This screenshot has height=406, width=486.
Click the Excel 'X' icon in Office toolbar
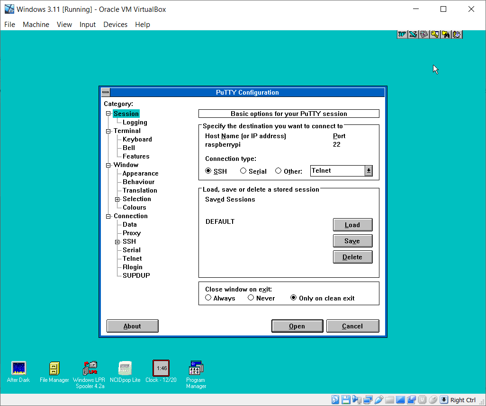click(x=413, y=35)
